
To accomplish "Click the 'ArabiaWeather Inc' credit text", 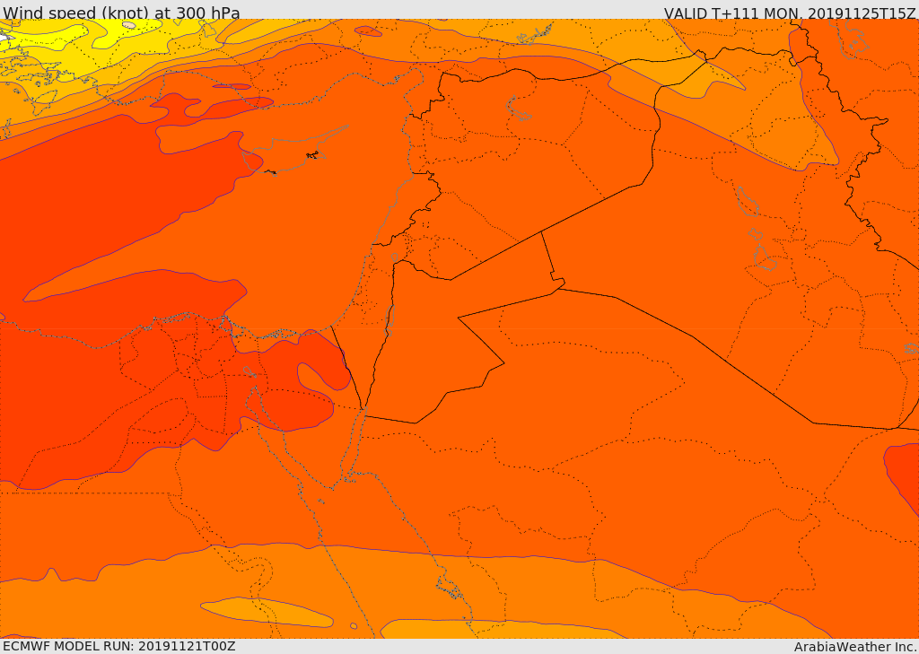I will pos(855,647).
